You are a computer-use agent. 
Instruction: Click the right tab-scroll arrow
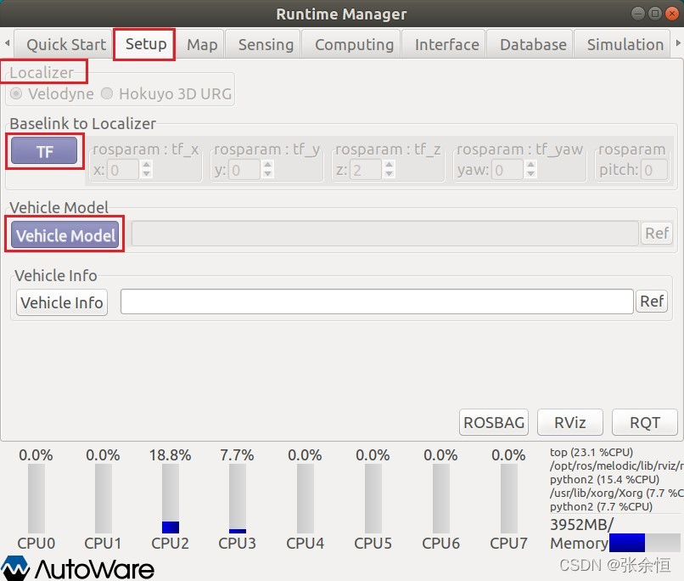tap(678, 42)
